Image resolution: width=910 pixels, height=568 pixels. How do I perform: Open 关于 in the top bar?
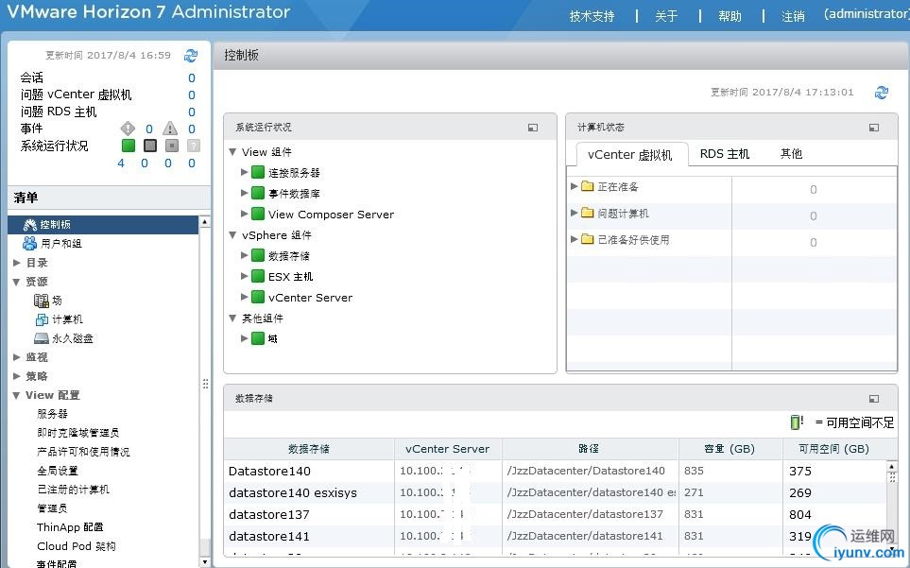[666, 16]
